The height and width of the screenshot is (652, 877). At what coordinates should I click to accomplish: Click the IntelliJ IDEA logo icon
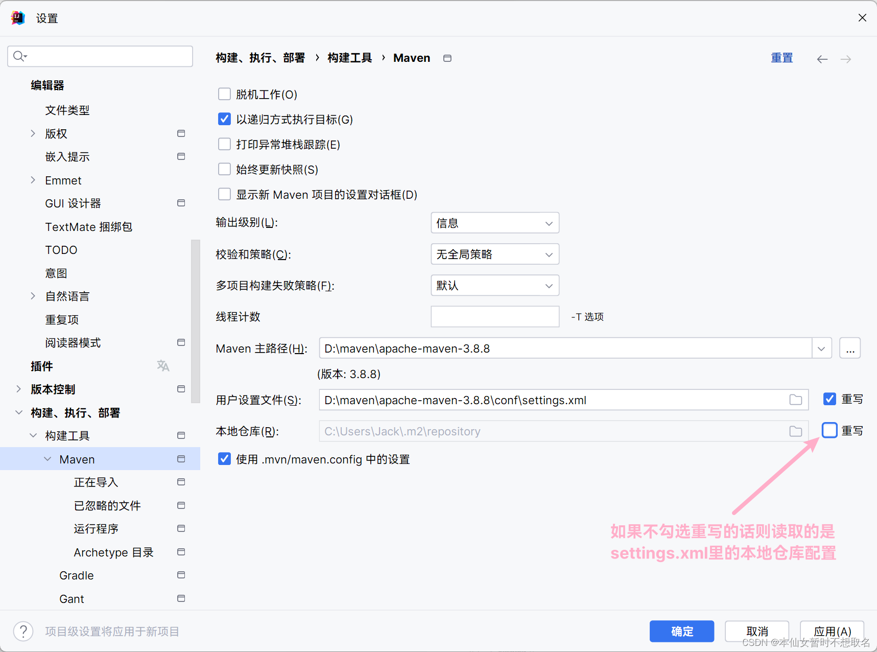pos(18,18)
